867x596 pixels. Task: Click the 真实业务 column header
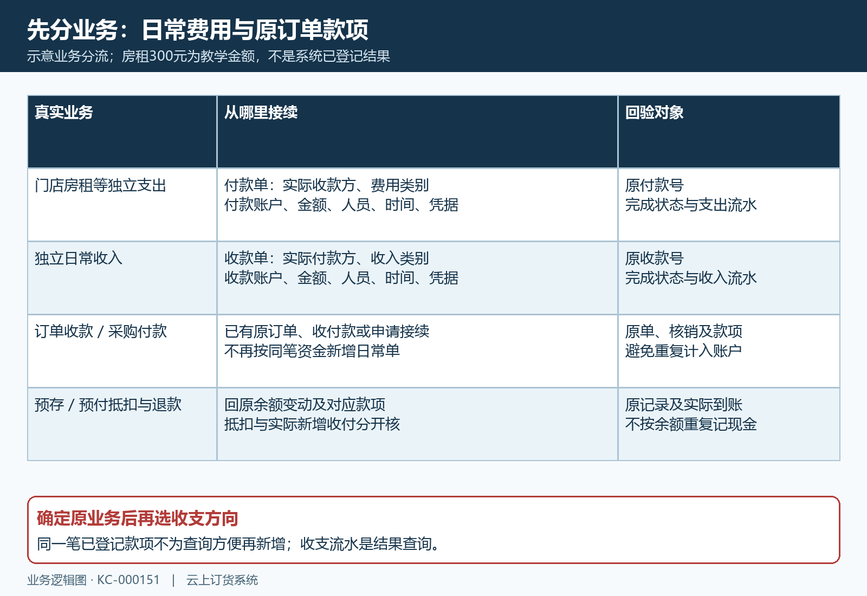point(122,132)
